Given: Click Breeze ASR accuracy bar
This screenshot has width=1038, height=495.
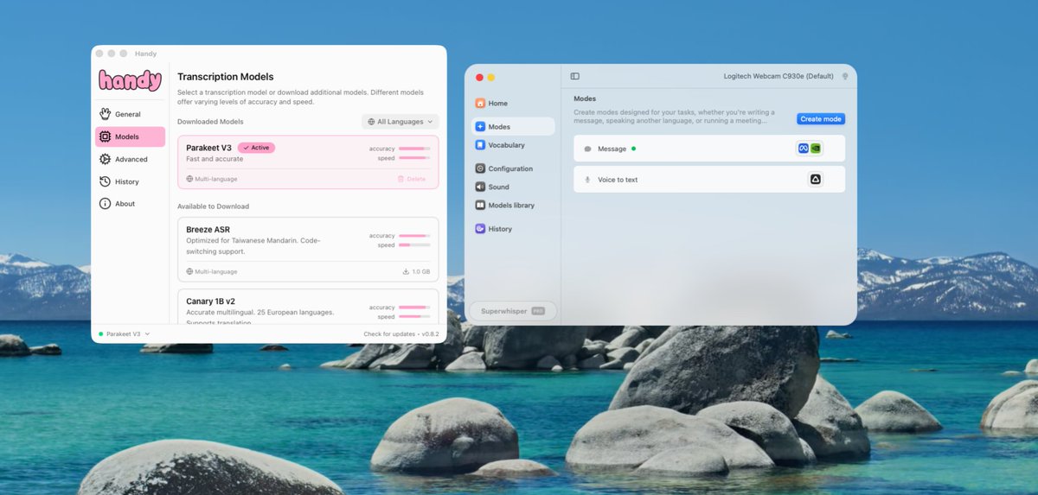Looking at the screenshot, I should (x=413, y=236).
